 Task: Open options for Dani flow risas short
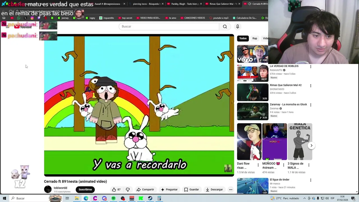(x=258, y=165)
